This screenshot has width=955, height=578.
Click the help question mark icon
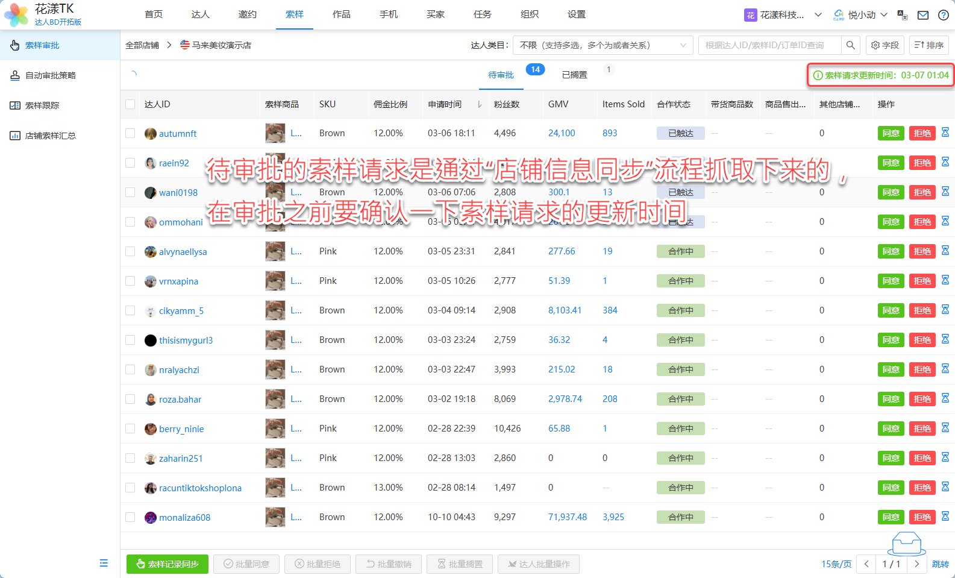click(943, 15)
